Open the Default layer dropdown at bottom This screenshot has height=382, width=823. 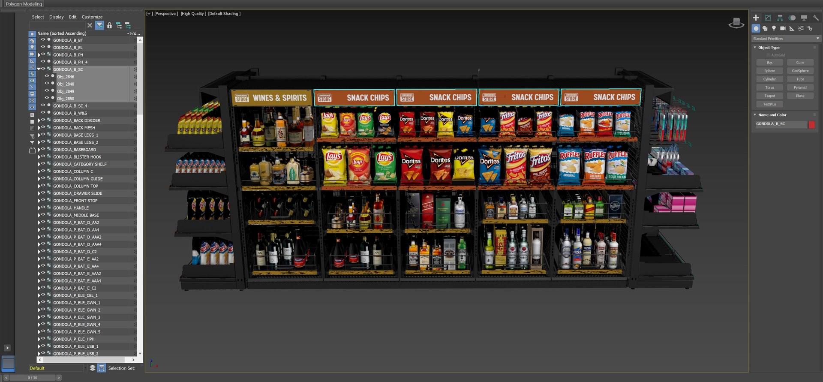57,368
